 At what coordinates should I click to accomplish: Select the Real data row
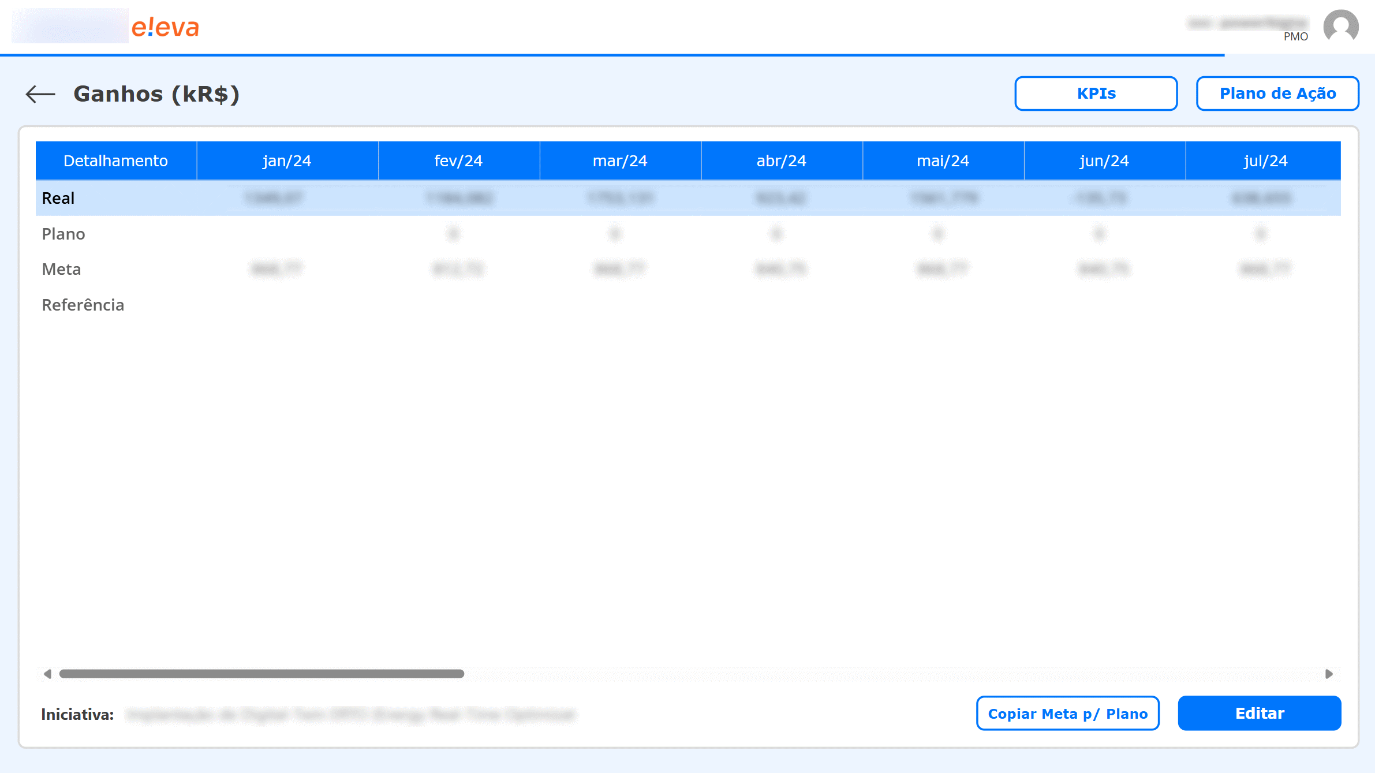tap(58, 197)
